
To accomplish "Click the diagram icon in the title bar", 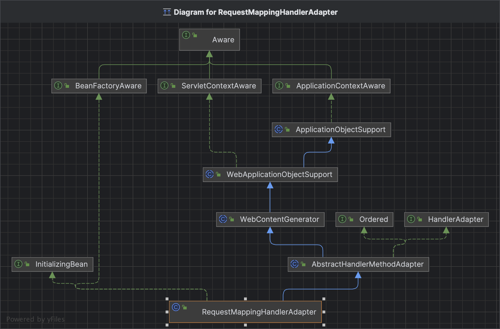I will point(167,12).
